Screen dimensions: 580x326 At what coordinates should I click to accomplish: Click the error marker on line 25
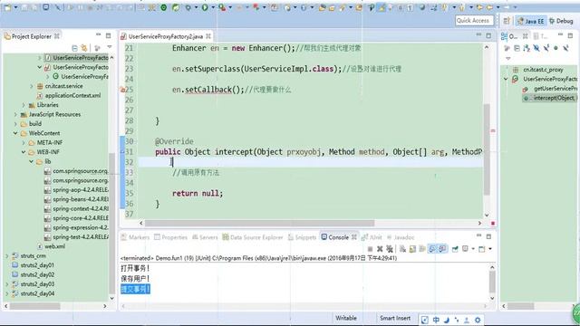point(121,90)
